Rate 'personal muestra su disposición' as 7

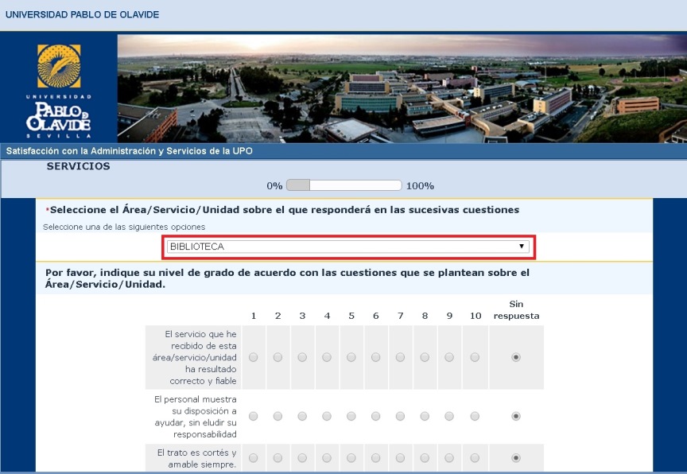[x=401, y=416]
